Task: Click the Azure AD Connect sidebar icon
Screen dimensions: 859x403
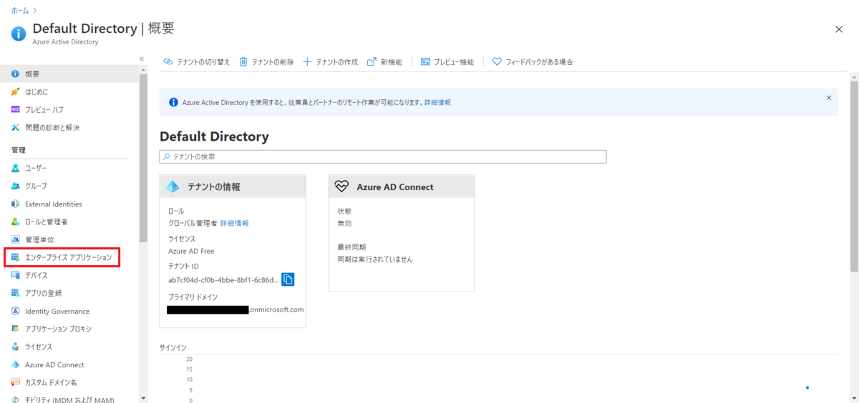Action: [x=16, y=364]
